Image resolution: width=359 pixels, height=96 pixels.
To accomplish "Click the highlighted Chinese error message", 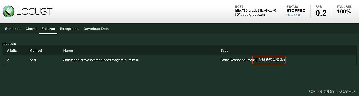I will tap(269, 60).
